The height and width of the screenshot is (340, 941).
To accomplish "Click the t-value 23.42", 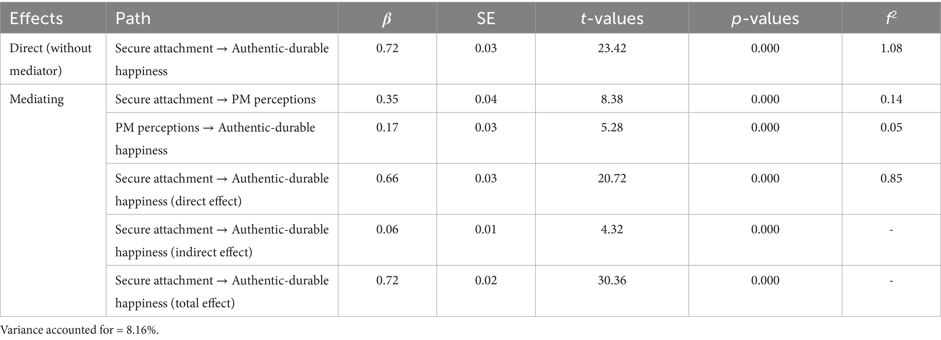I will tap(612, 48).
